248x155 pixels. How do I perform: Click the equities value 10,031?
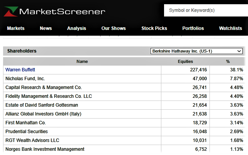[199, 140]
